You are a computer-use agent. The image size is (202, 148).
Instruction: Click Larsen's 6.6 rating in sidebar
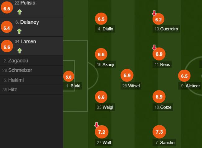tap(7, 46)
